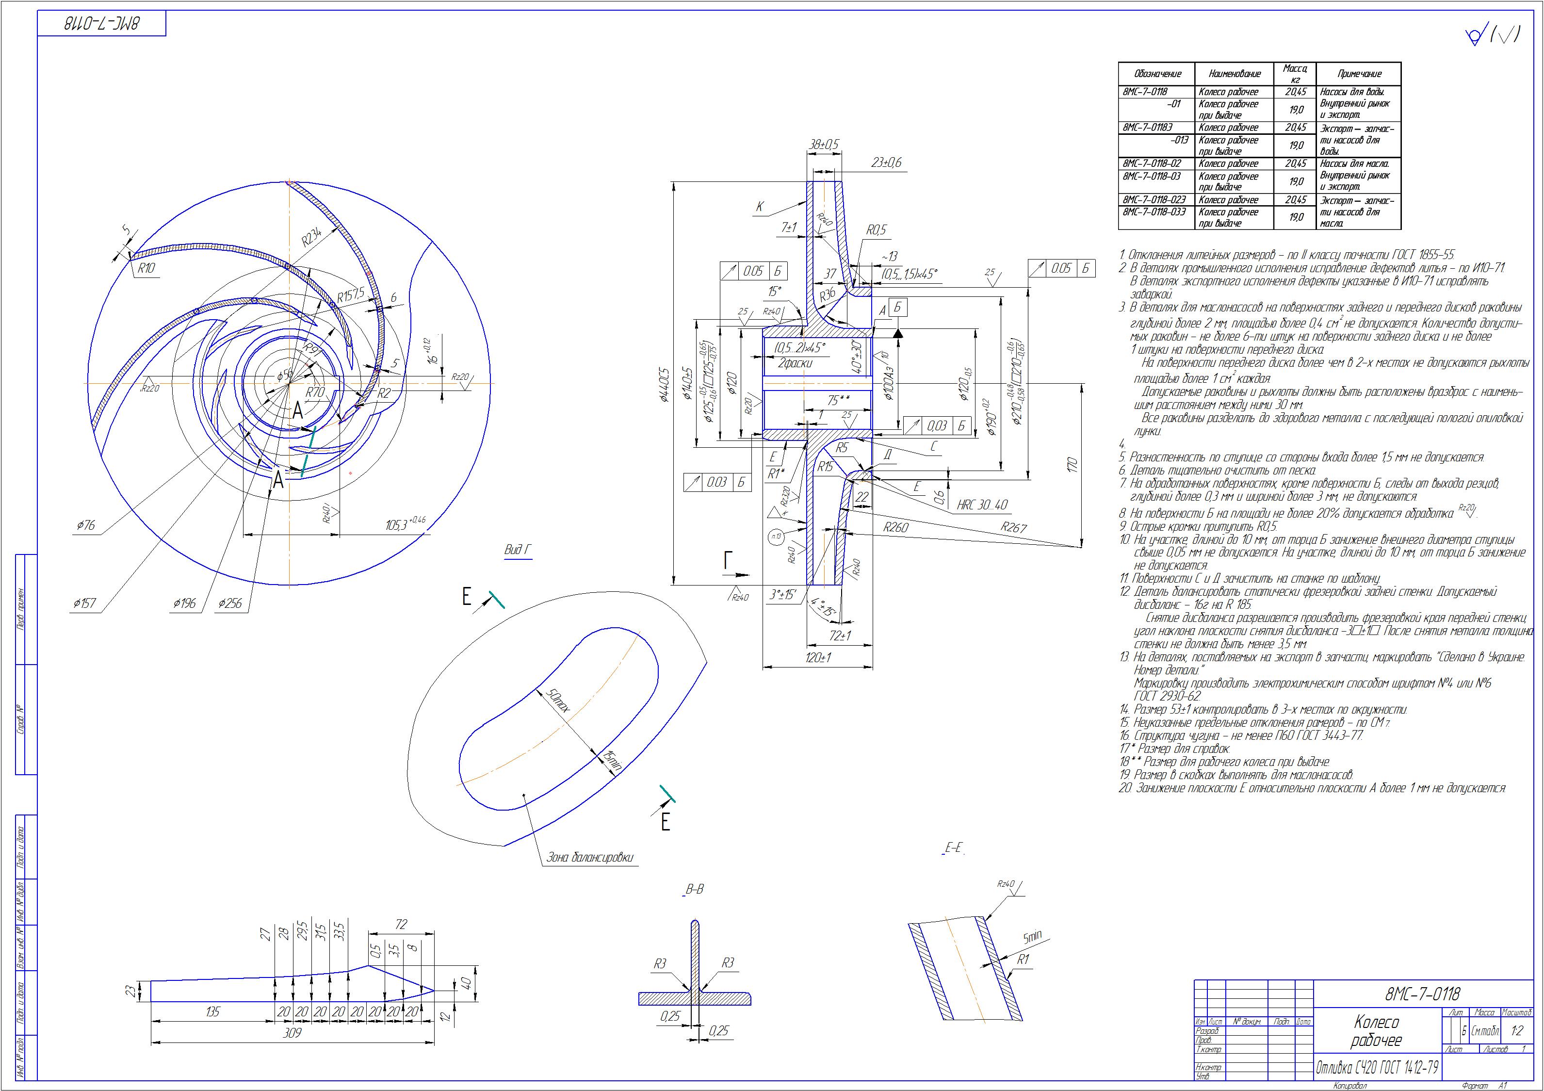Screen dimensions: 1544x1091
Task: Click the Зона балансировки annotation
Action: pos(590,857)
